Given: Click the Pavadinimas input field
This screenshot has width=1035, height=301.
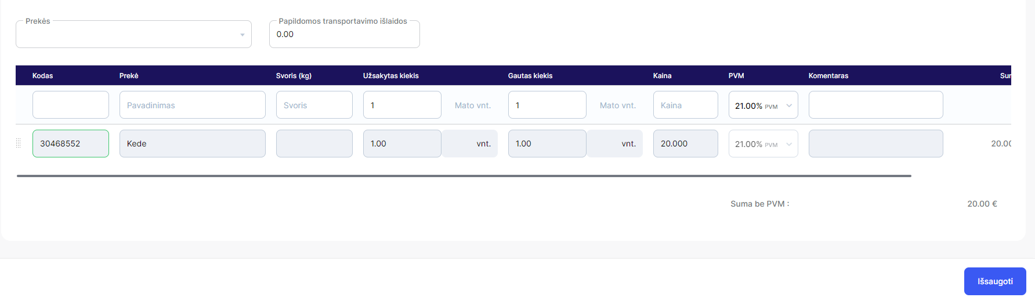Looking at the screenshot, I should click(x=193, y=105).
